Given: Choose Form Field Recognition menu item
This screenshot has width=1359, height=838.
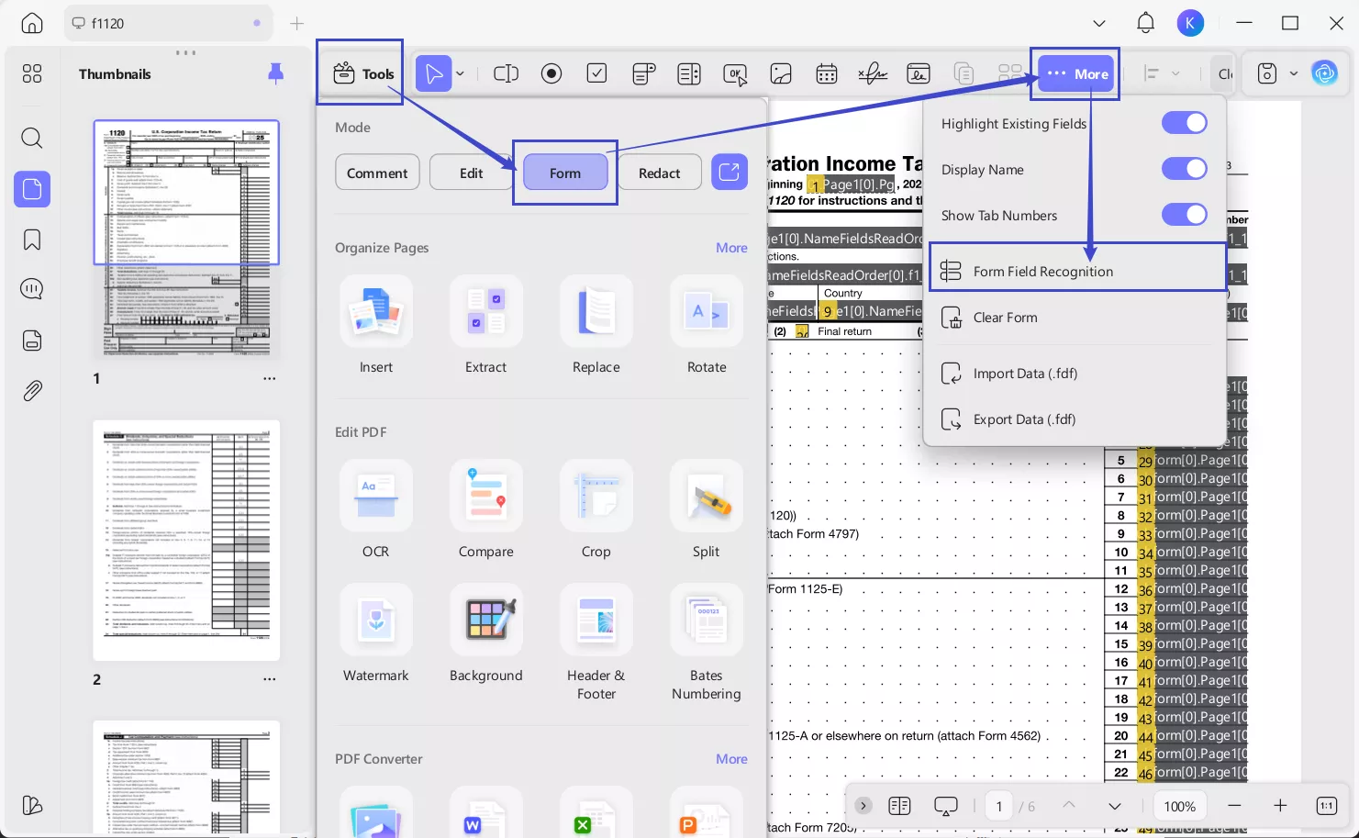Looking at the screenshot, I should point(1042,272).
